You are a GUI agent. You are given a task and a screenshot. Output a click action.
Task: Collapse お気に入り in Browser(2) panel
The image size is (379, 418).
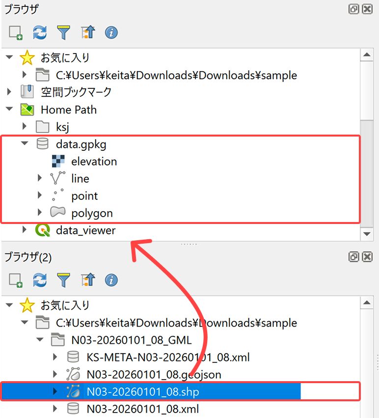pyautogui.click(x=9, y=305)
